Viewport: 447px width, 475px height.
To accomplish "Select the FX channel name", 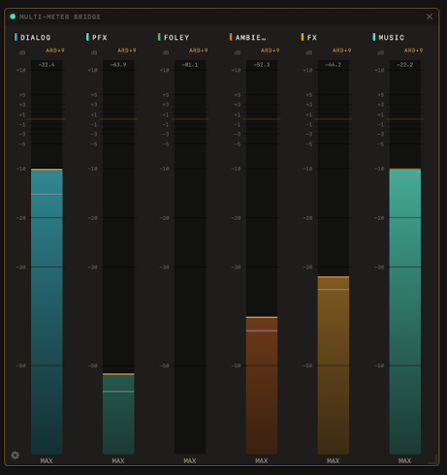I will [x=312, y=38].
